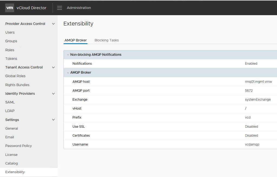Open the SAML settings page

pyautogui.click(x=10, y=102)
